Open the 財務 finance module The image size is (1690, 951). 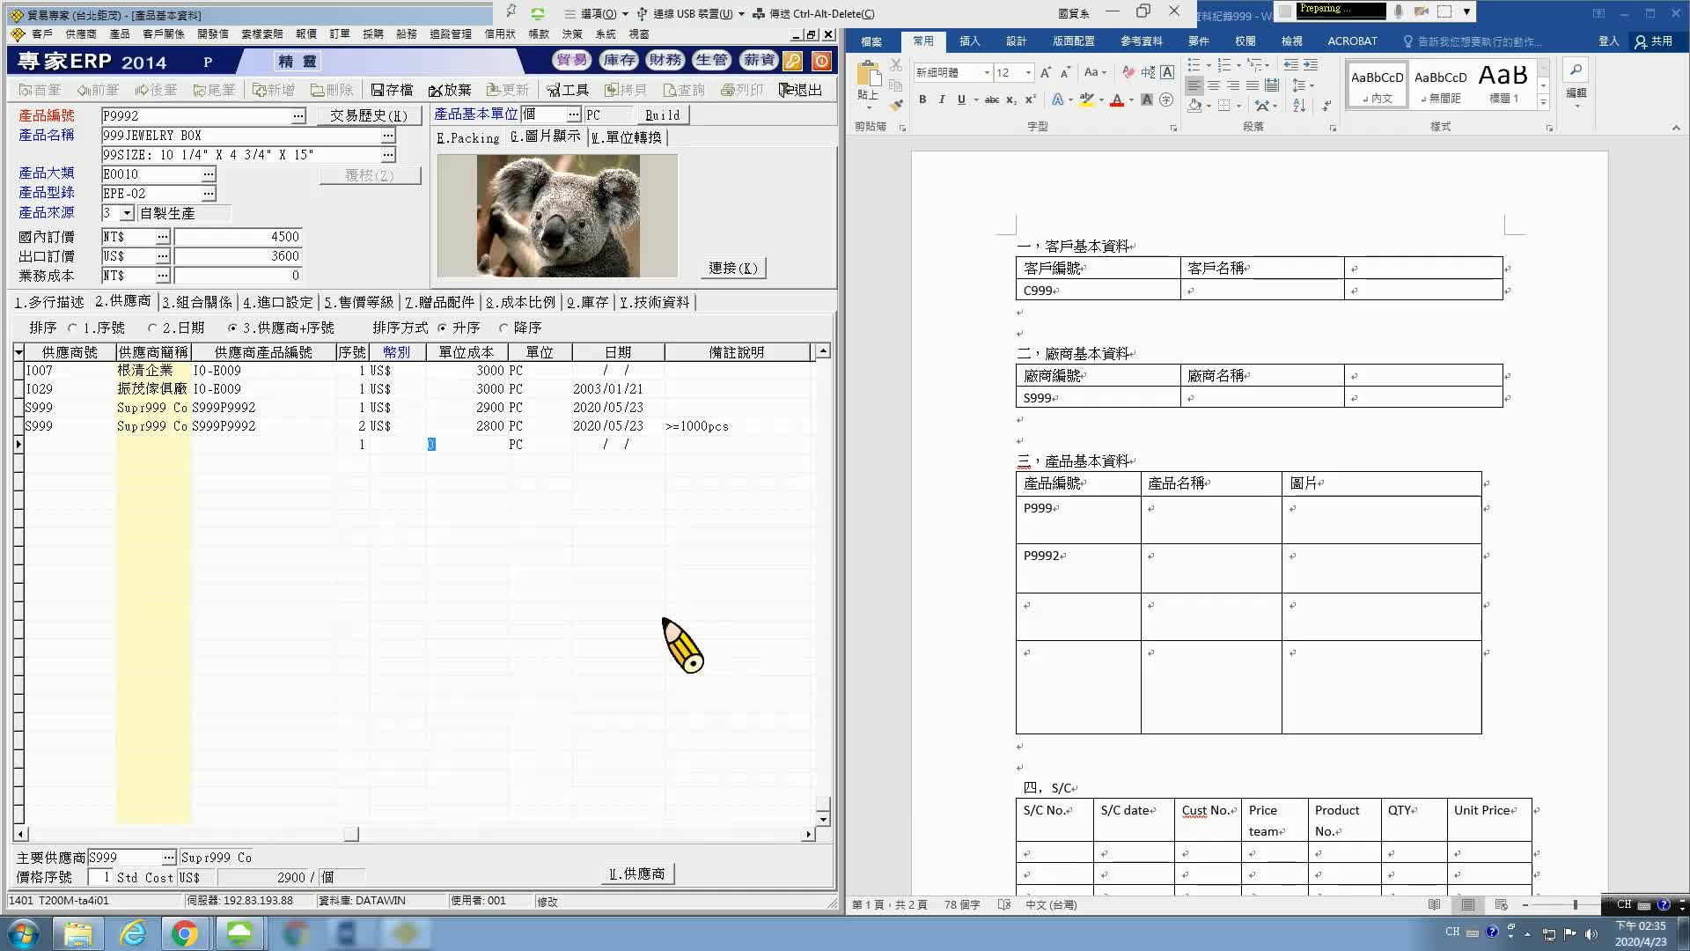click(665, 60)
